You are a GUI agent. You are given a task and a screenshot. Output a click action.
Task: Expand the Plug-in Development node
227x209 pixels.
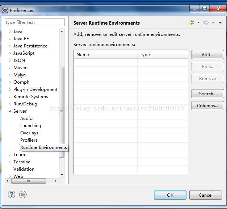[9, 89]
